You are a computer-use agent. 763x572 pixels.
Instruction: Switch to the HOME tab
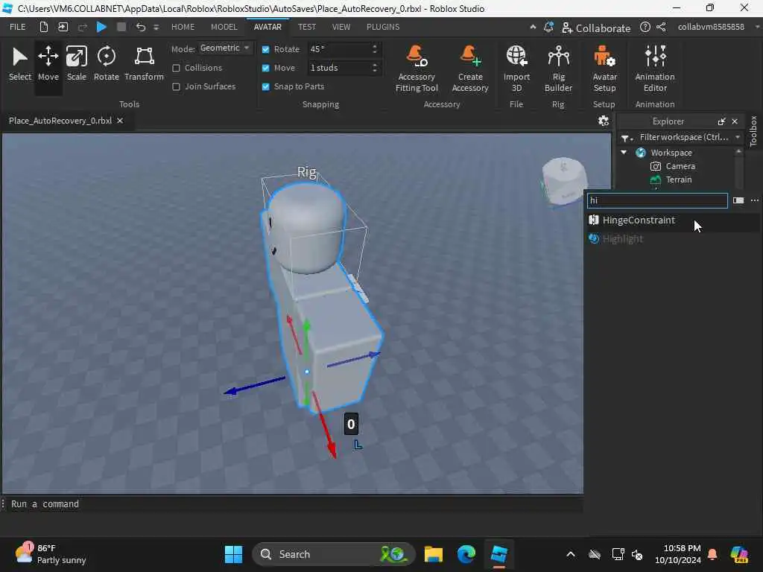click(183, 28)
